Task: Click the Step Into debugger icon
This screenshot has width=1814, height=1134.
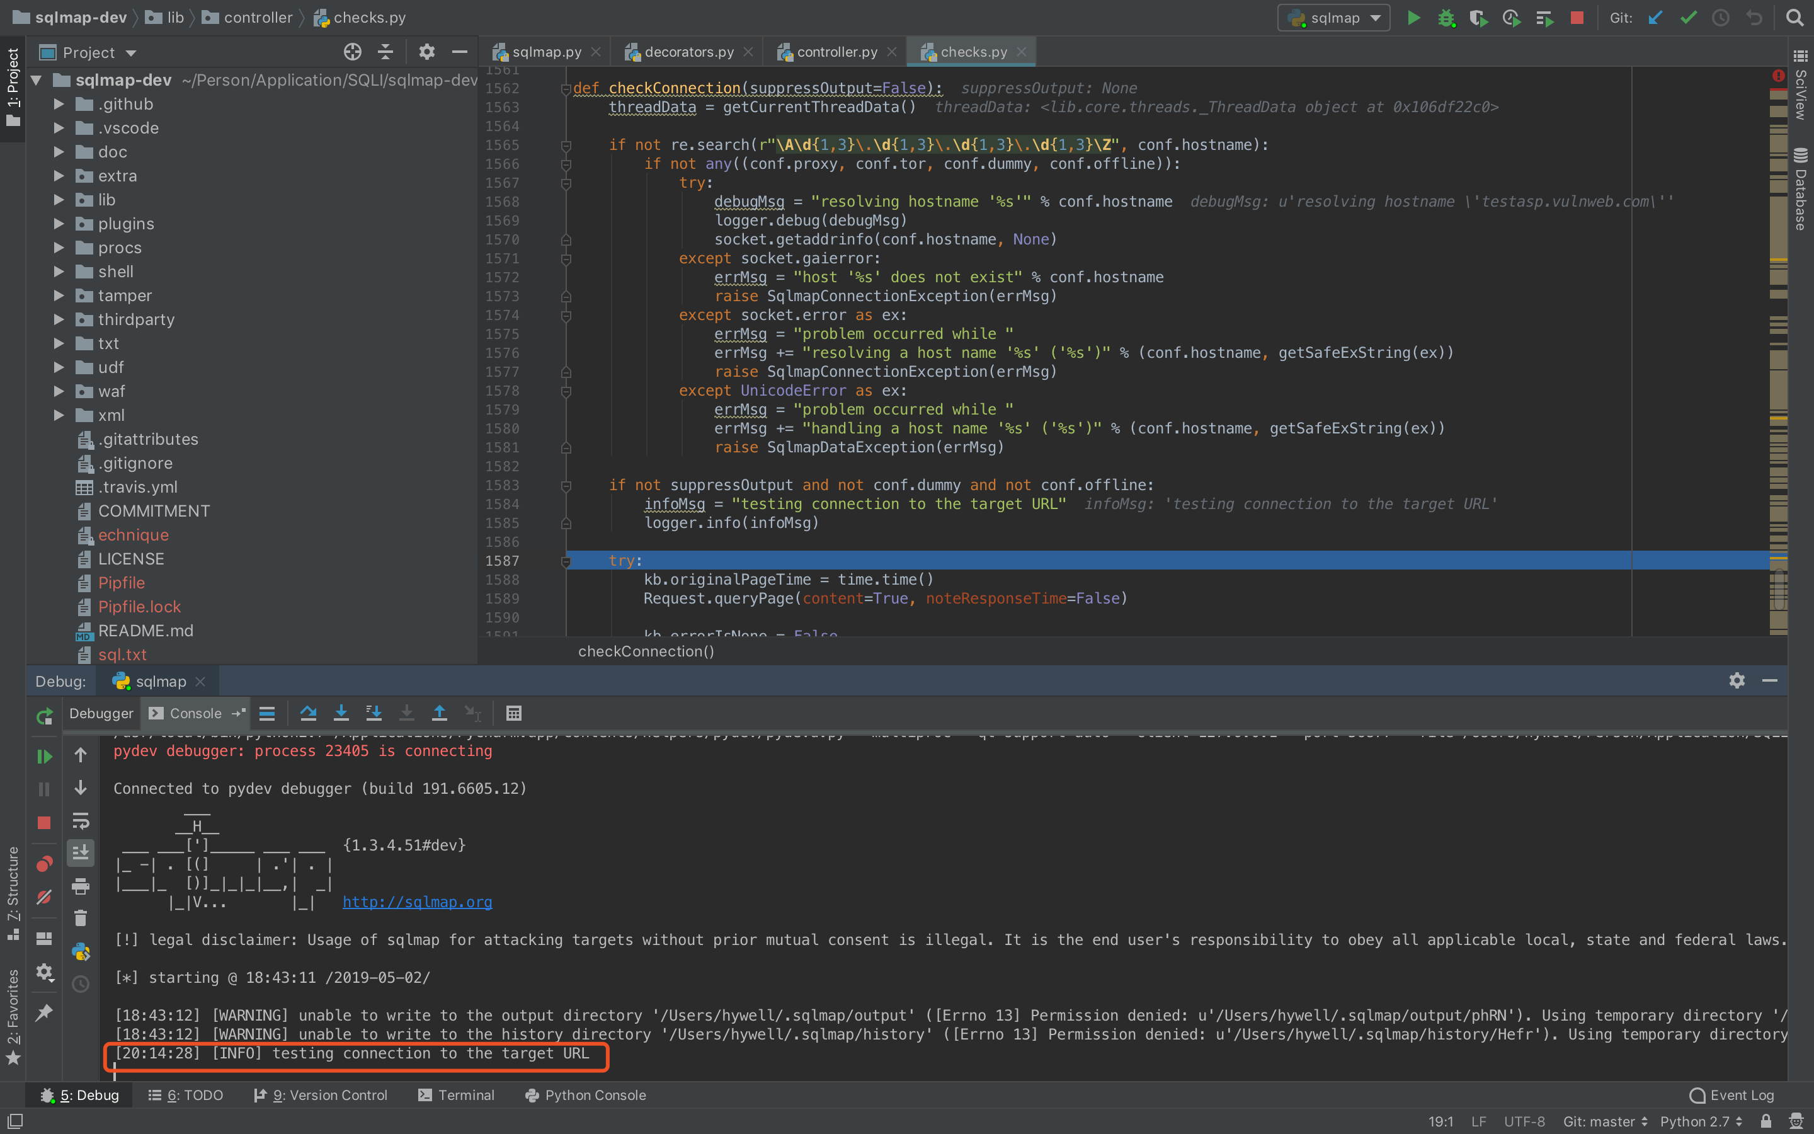Action: 341,713
